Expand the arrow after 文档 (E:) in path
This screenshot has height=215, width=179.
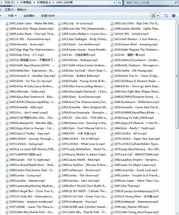pyautogui.click(x=18, y=3)
